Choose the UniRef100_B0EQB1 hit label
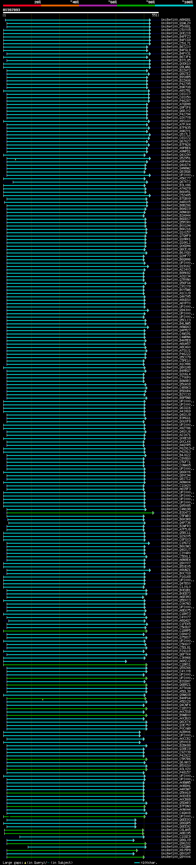 click(175, 590)
